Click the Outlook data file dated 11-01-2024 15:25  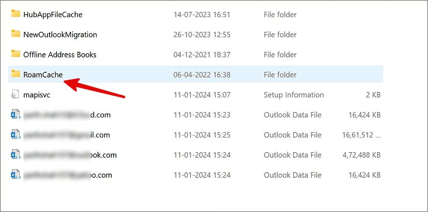click(67, 135)
